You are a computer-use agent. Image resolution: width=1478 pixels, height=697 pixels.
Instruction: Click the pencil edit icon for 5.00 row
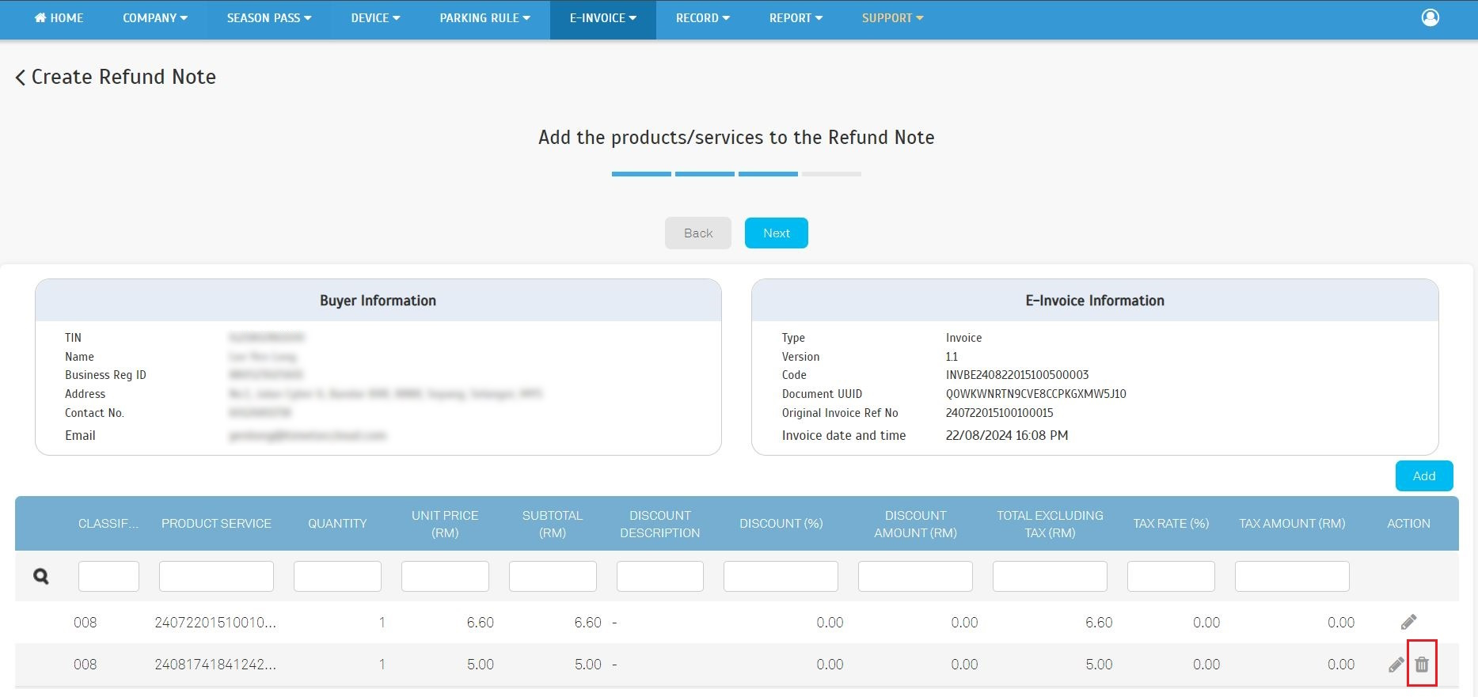1396,665
